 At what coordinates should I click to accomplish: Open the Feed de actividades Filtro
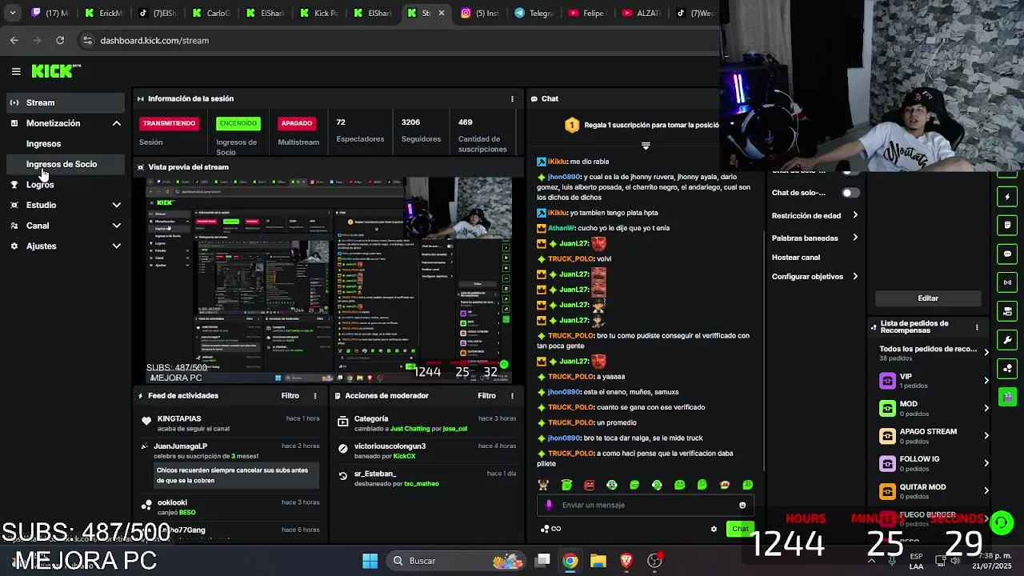pyautogui.click(x=290, y=396)
